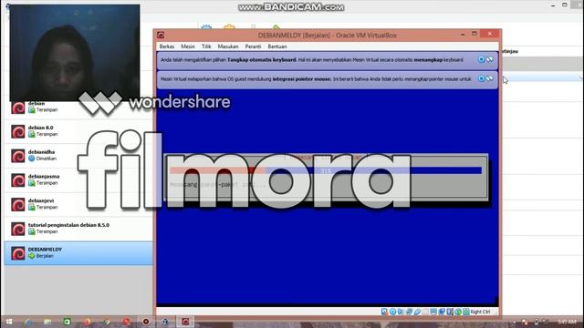Click the Debian icon of the tutorial penginstalan machine
Image resolution: width=584 pixels, height=328 pixels.
coord(18,229)
